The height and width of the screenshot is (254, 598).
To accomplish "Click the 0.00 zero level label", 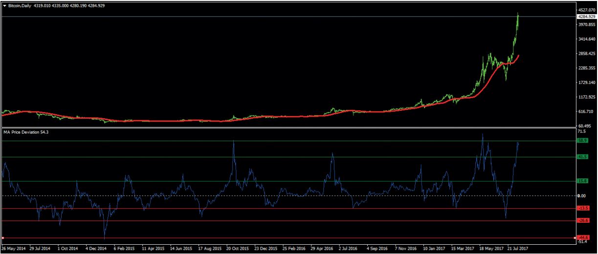I will point(582,196).
